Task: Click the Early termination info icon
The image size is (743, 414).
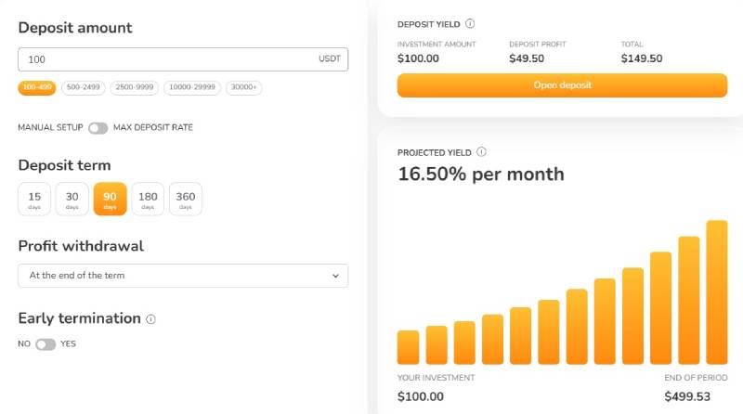Action: [150, 319]
